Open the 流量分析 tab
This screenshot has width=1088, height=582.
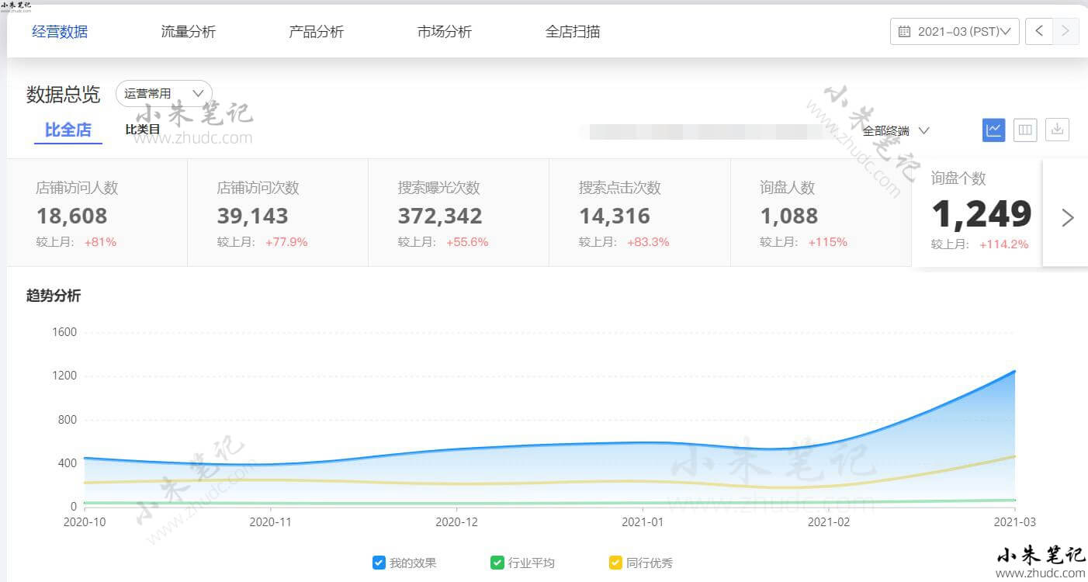(189, 32)
